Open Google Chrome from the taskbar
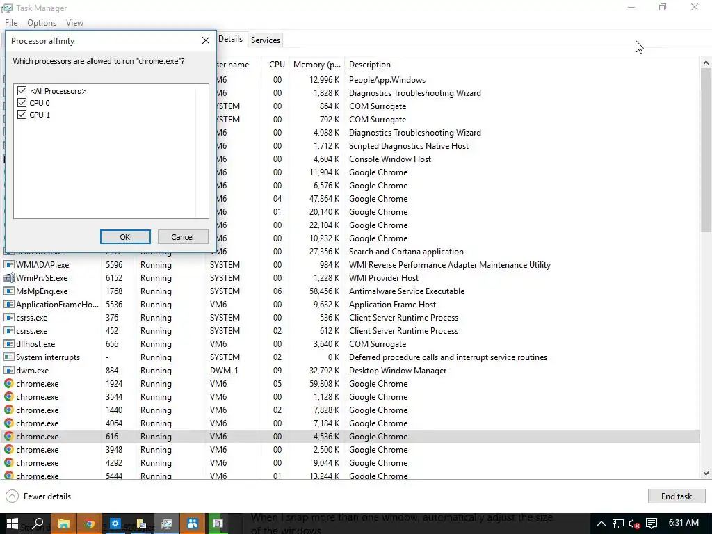This screenshot has height=534, width=712. pyautogui.click(x=90, y=524)
